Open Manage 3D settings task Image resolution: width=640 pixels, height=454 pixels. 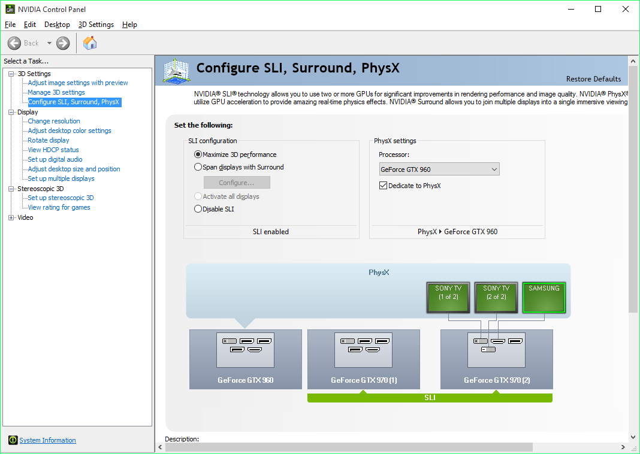[56, 92]
